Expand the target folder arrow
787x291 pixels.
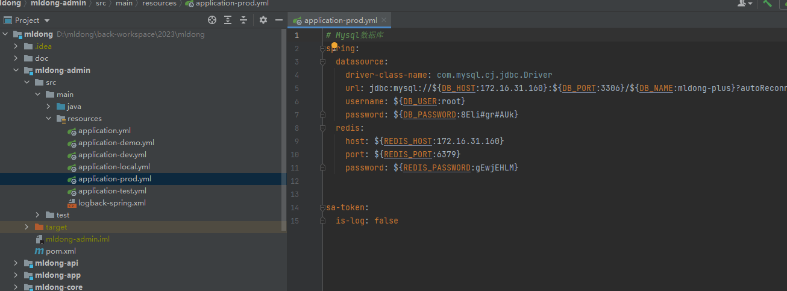27,227
